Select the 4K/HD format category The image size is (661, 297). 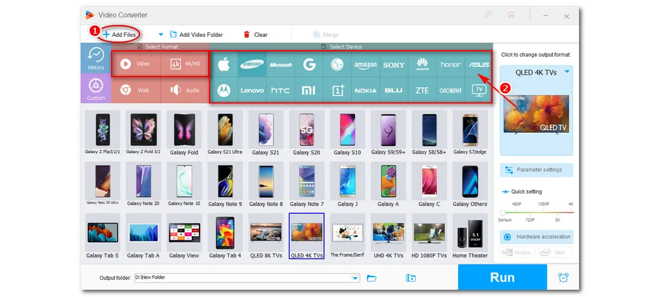point(184,63)
